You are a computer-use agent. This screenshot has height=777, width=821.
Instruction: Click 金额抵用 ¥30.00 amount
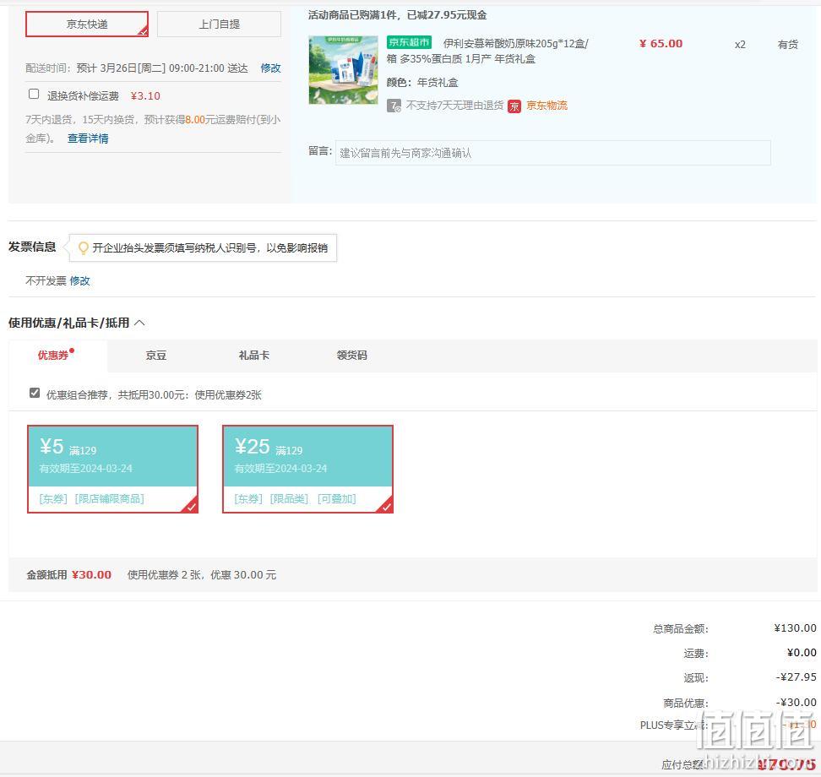click(91, 574)
